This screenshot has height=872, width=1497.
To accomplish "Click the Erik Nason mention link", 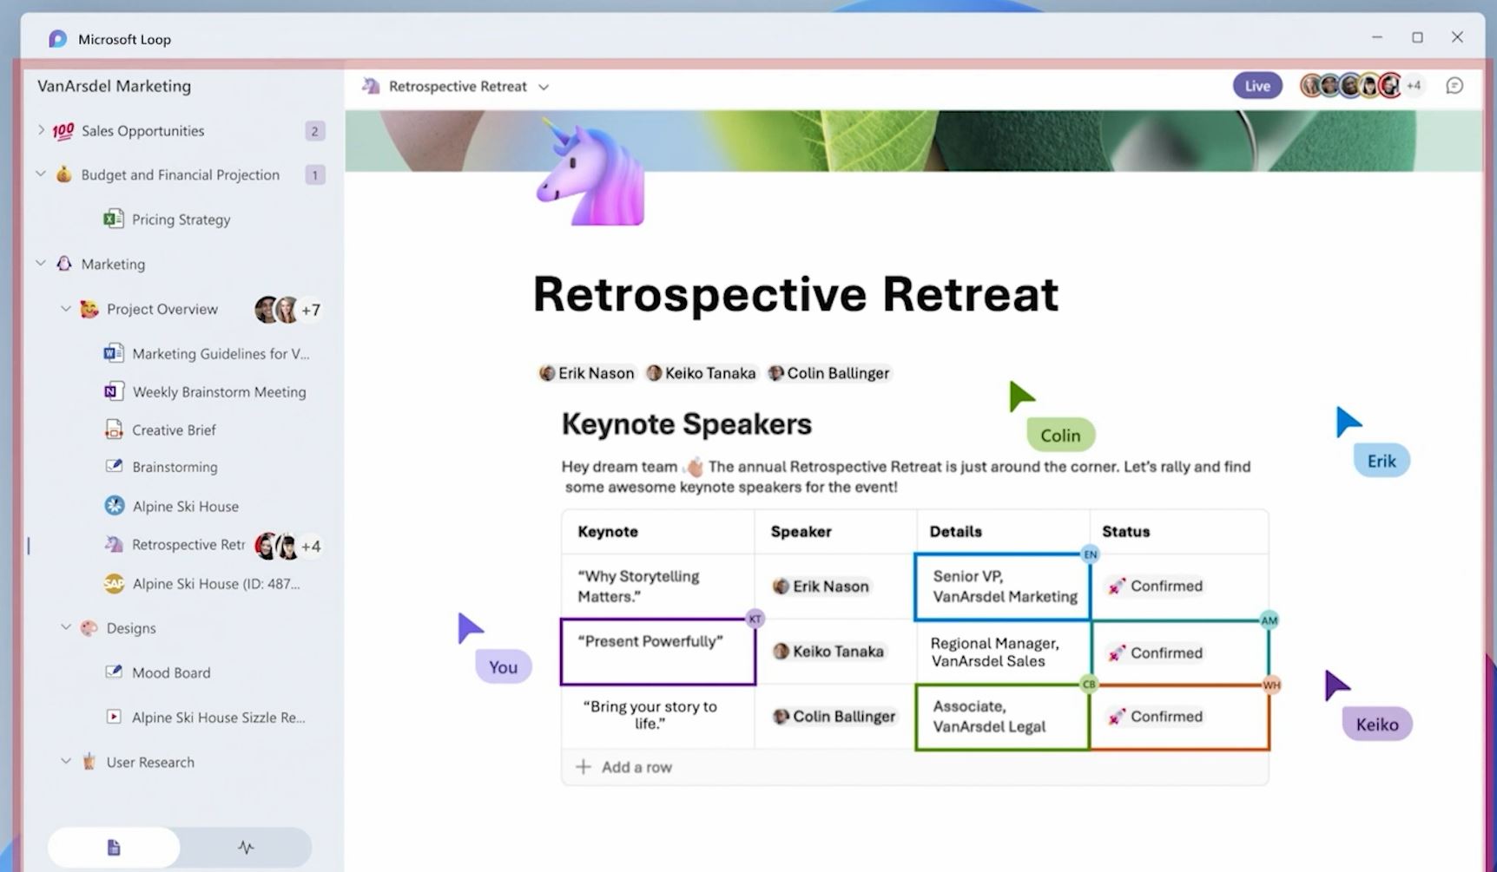I will click(587, 373).
